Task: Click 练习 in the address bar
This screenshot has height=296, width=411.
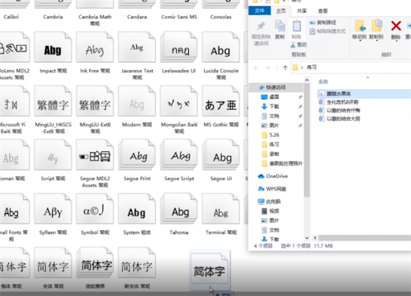Action: point(312,68)
